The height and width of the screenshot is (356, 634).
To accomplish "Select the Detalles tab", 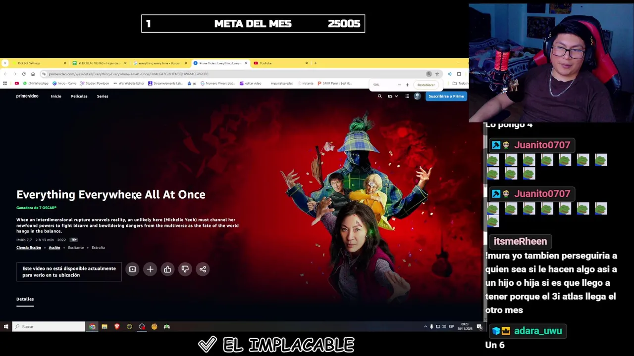I will [x=25, y=299].
